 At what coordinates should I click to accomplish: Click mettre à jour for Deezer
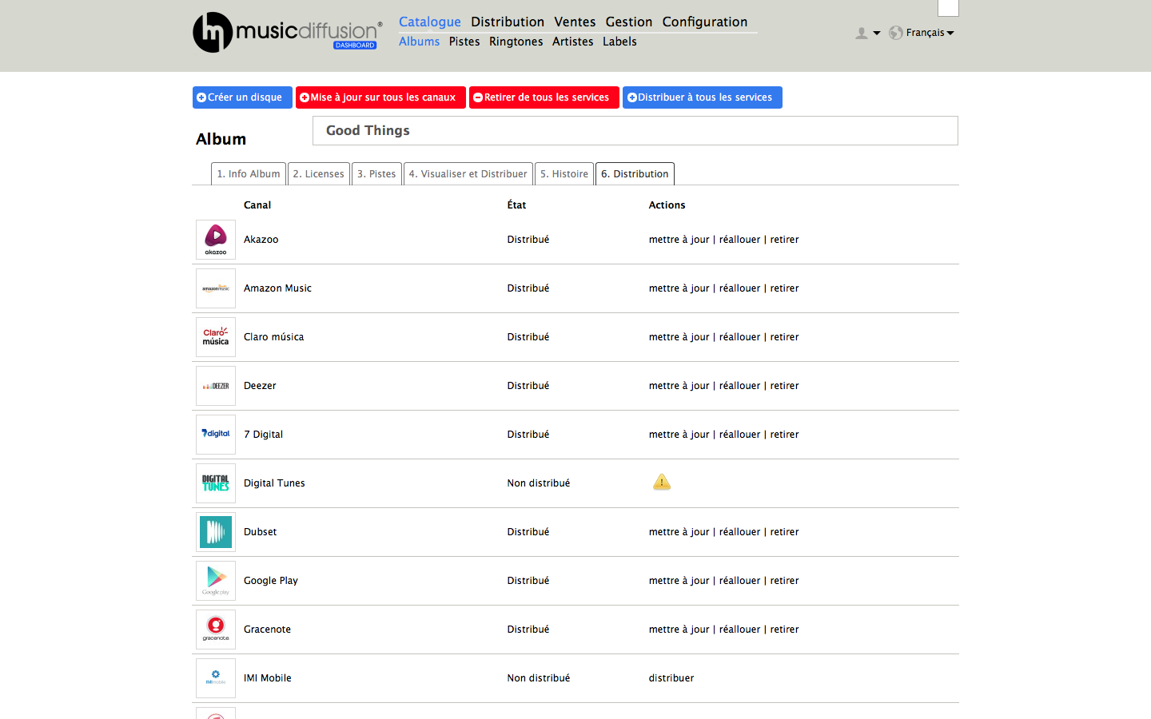679,386
